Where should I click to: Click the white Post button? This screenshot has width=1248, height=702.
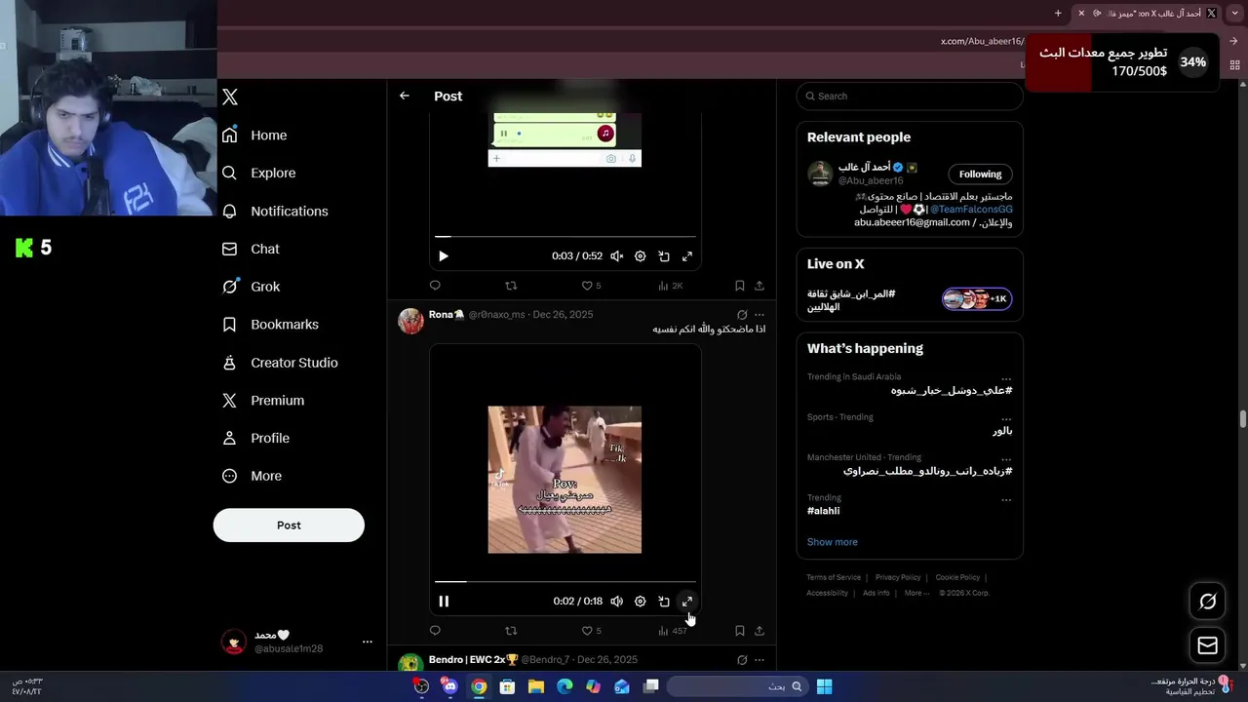[x=289, y=525]
